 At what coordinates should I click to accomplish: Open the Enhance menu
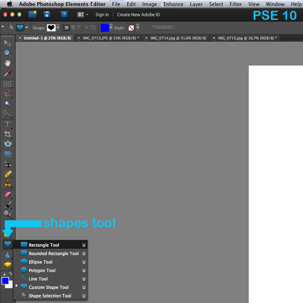click(173, 4)
